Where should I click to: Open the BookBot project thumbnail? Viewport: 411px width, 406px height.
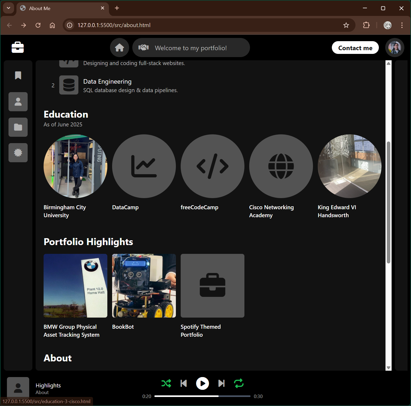[x=144, y=286]
